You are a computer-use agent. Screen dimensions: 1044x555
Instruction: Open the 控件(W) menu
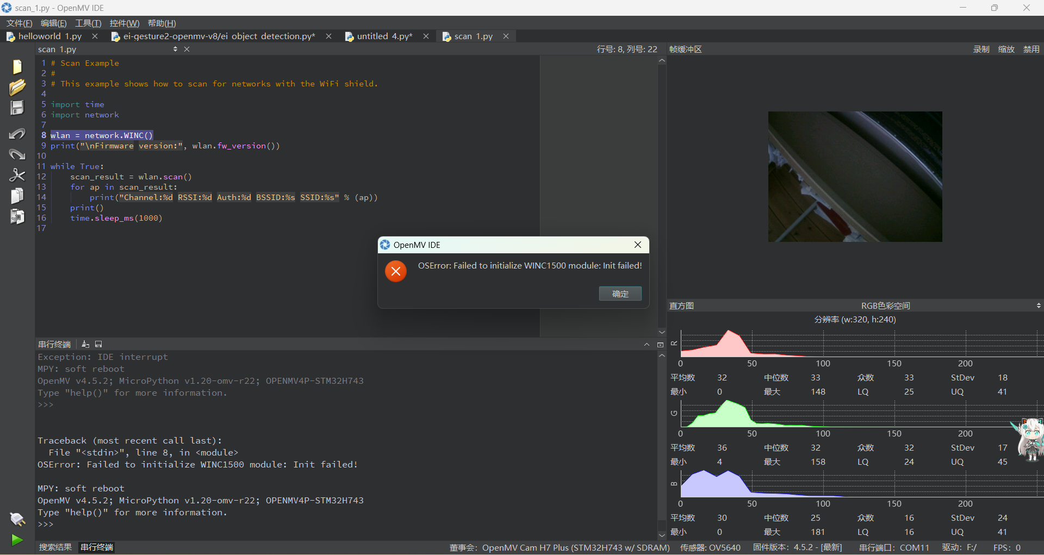(125, 23)
